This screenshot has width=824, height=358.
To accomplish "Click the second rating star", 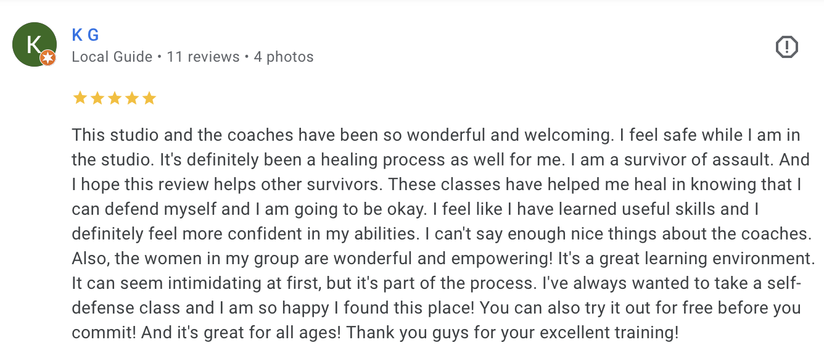I will pyautogui.click(x=97, y=98).
